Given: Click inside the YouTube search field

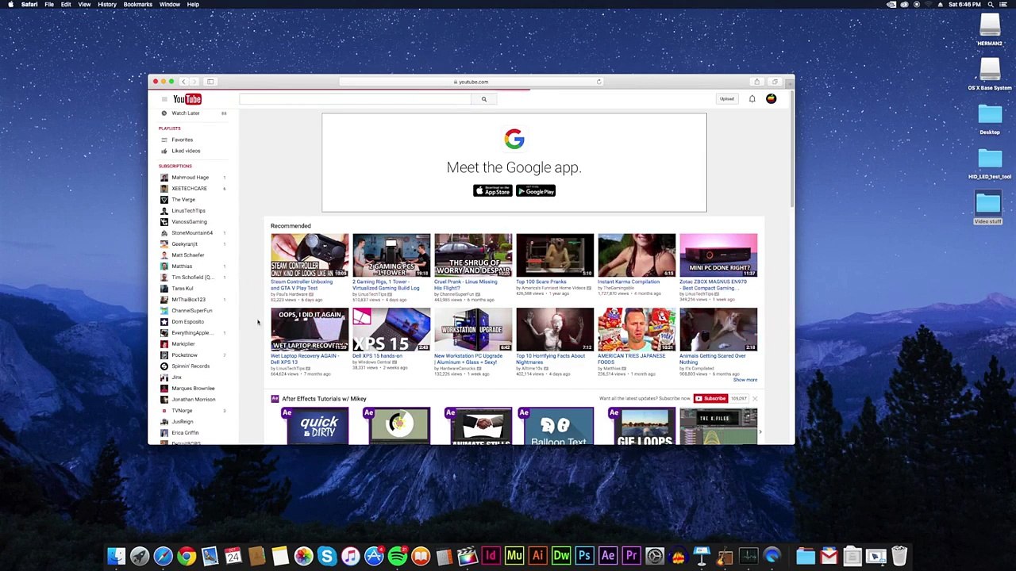Looking at the screenshot, I should point(357,99).
